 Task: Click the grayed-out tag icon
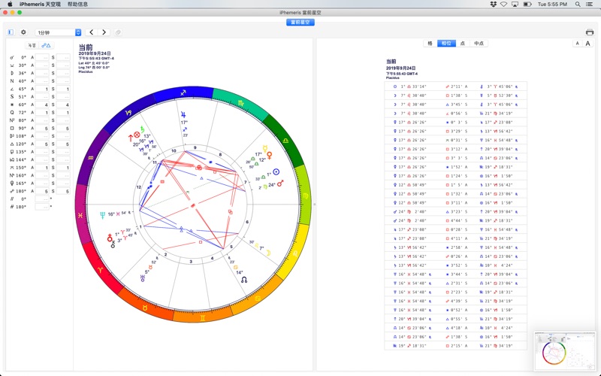point(119,32)
